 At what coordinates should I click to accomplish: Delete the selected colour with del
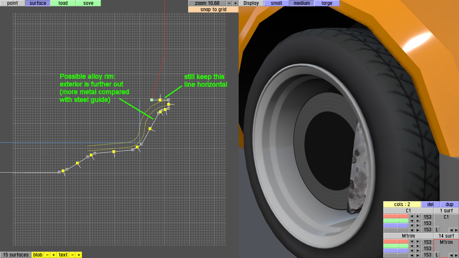(x=430, y=204)
